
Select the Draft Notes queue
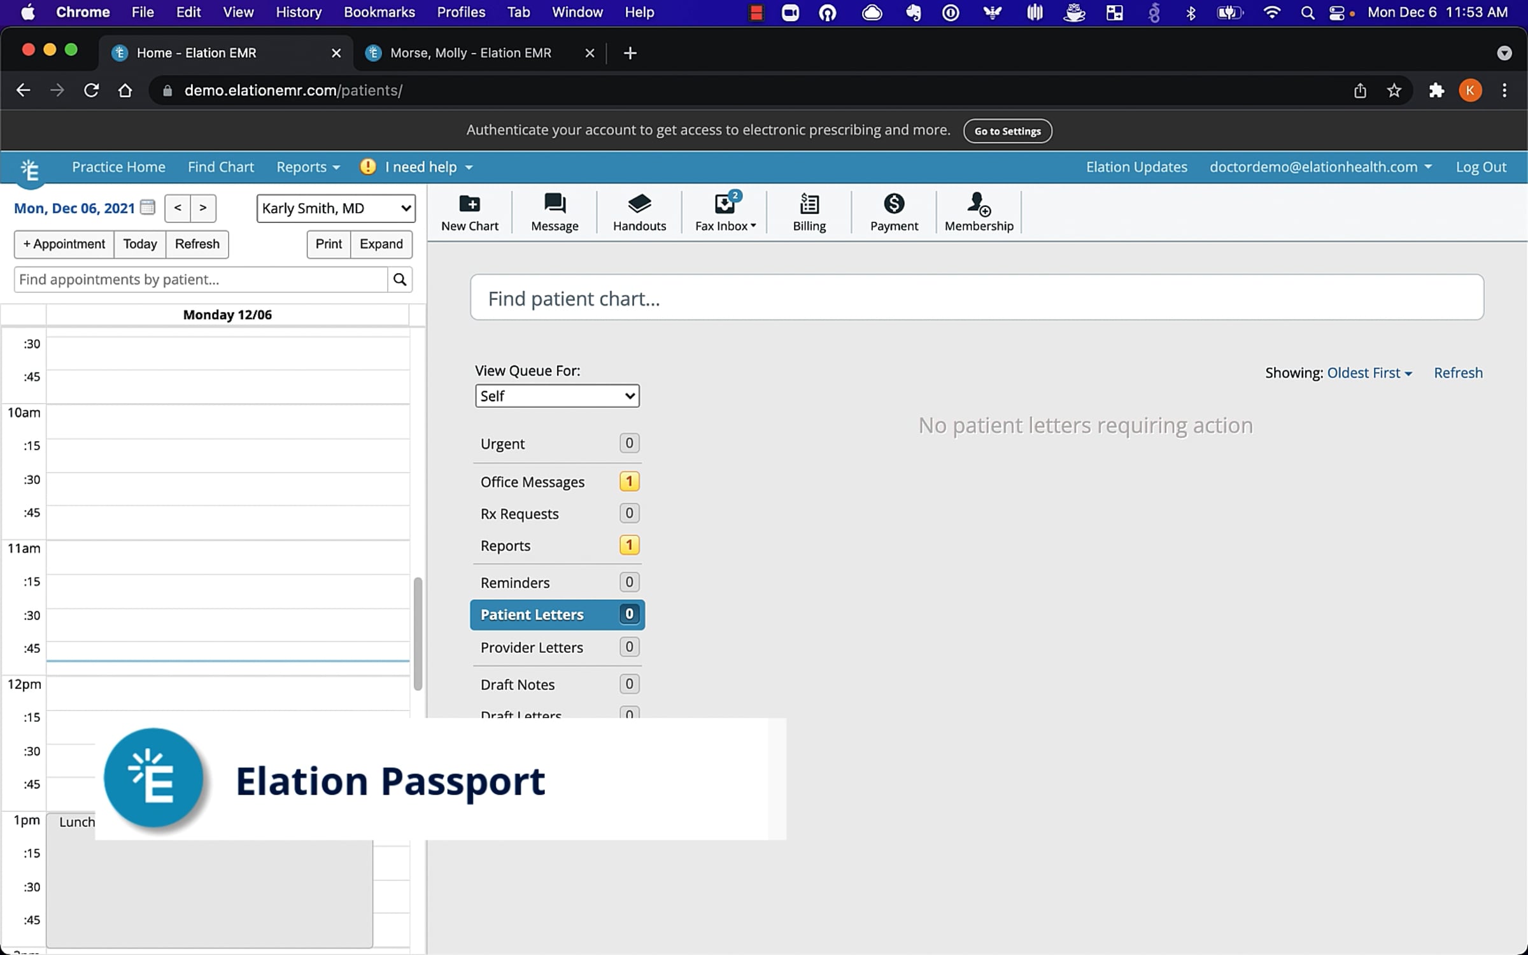(557, 684)
